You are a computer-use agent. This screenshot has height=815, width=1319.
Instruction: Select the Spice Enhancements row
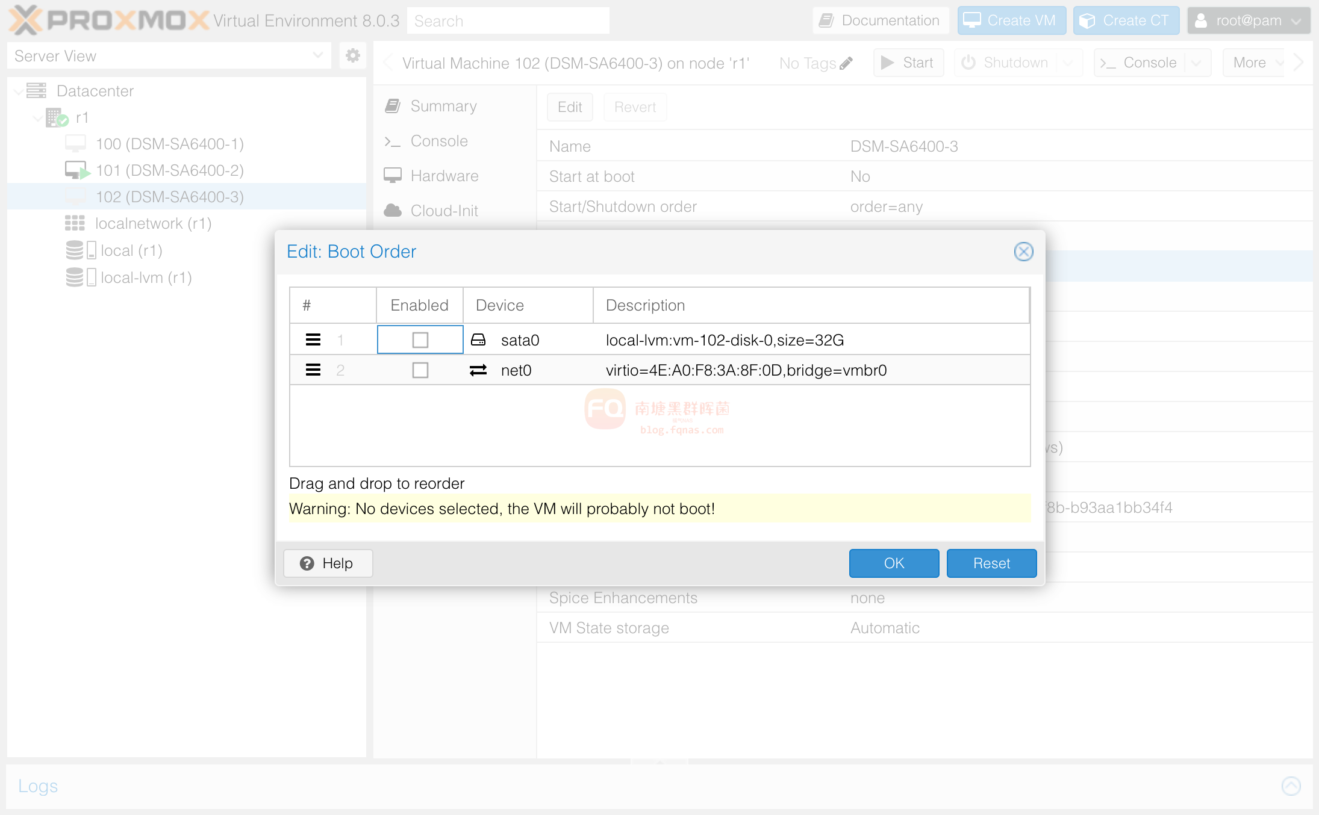pos(925,598)
